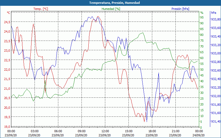Click the "15:00" time axis label
This screenshot has height=138, width=221.
point(128,131)
